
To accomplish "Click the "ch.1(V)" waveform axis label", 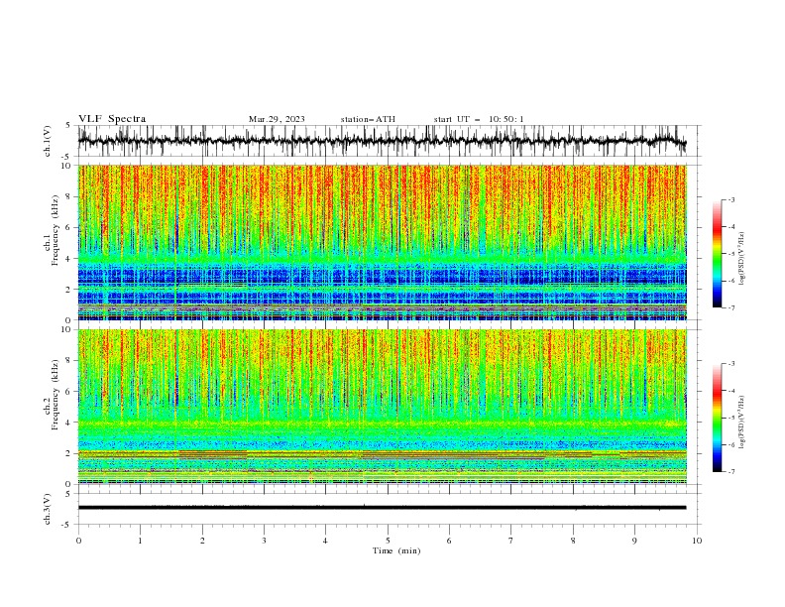I will [x=48, y=141].
